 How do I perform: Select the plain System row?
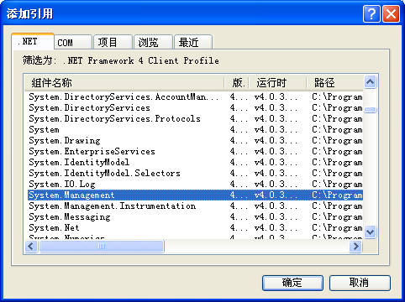pyautogui.click(x=195, y=129)
